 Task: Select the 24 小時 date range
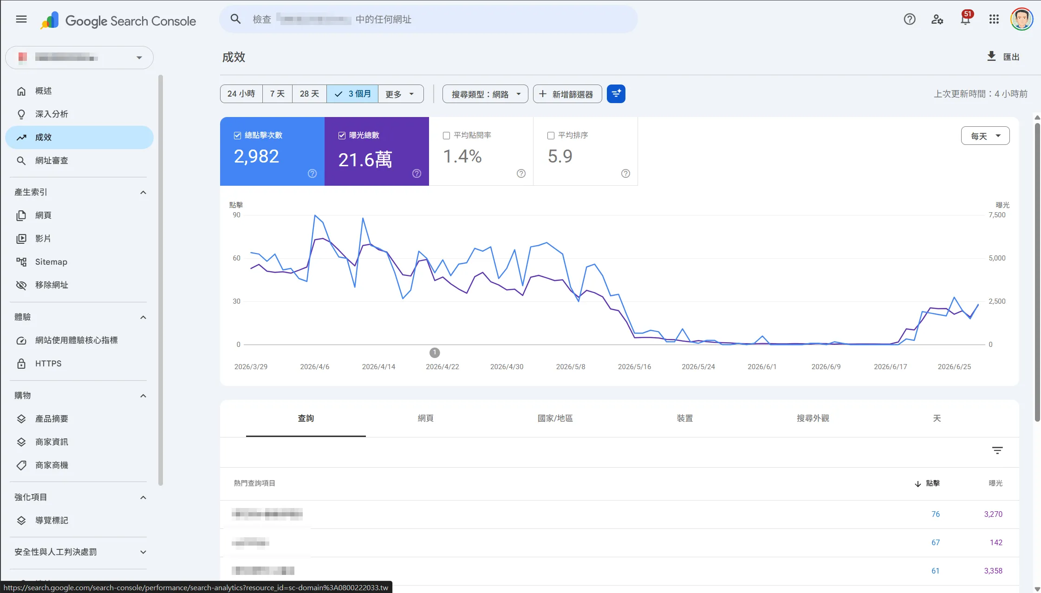[x=241, y=94]
